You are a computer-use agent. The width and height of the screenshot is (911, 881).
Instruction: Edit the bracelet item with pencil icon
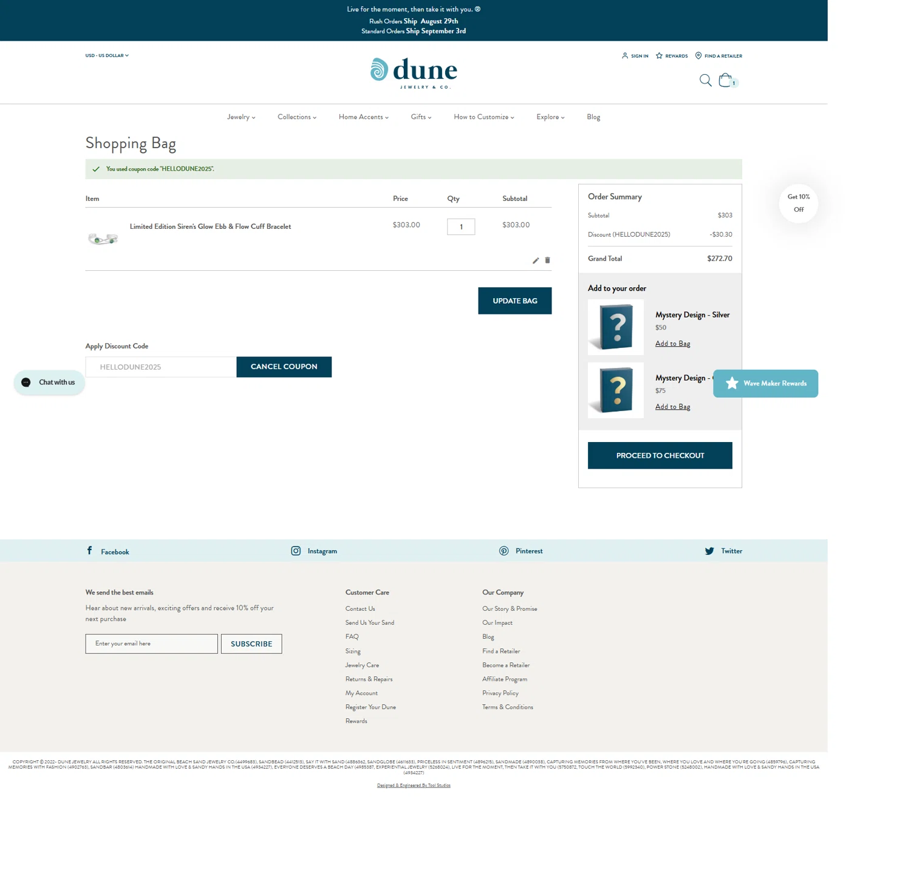point(536,260)
